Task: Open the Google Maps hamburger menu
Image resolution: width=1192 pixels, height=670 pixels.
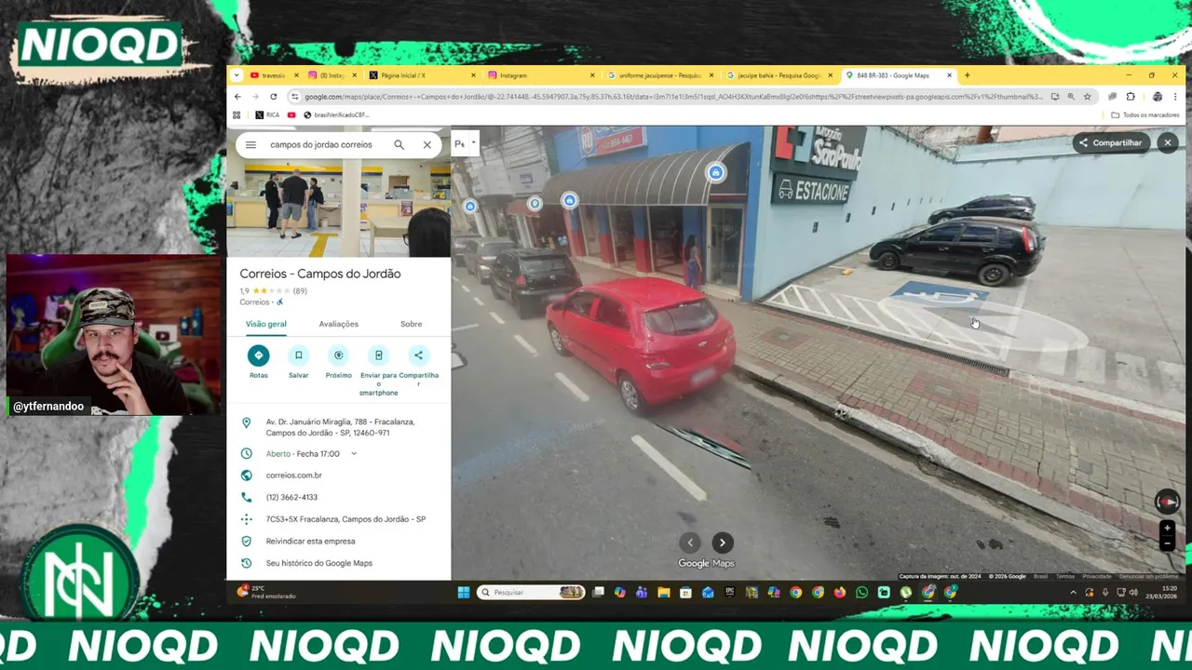Action: pos(251,145)
